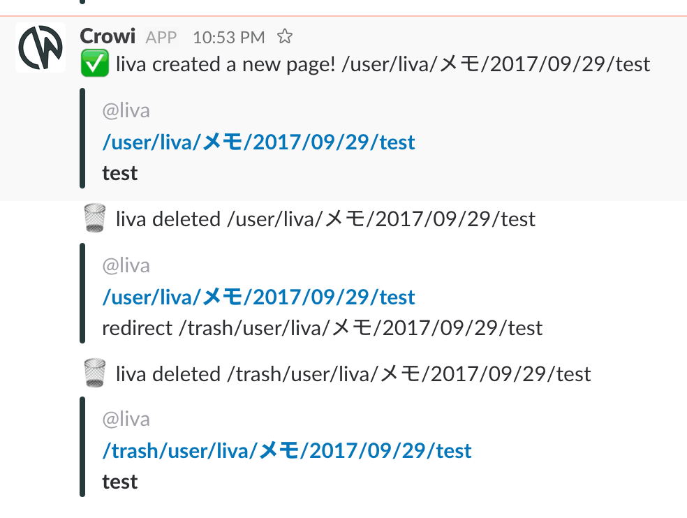Screen dimensions: 687x518
Task: Click trash can emoji before 'deleted /trash/user'
Action: point(95,373)
